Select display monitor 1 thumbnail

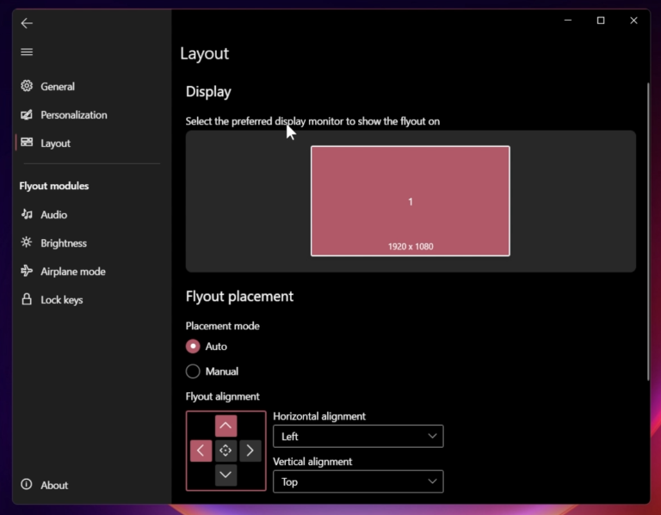coord(411,201)
